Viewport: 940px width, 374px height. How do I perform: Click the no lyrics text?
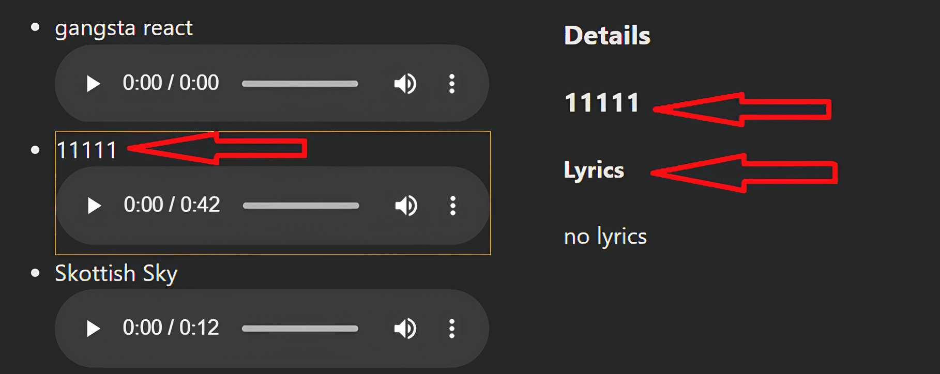point(605,237)
